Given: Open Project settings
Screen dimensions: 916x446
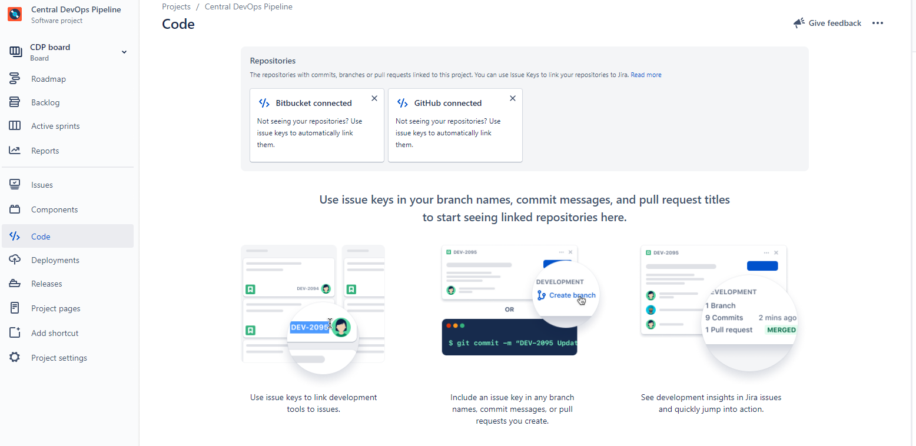Looking at the screenshot, I should pyautogui.click(x=58, y=357).
